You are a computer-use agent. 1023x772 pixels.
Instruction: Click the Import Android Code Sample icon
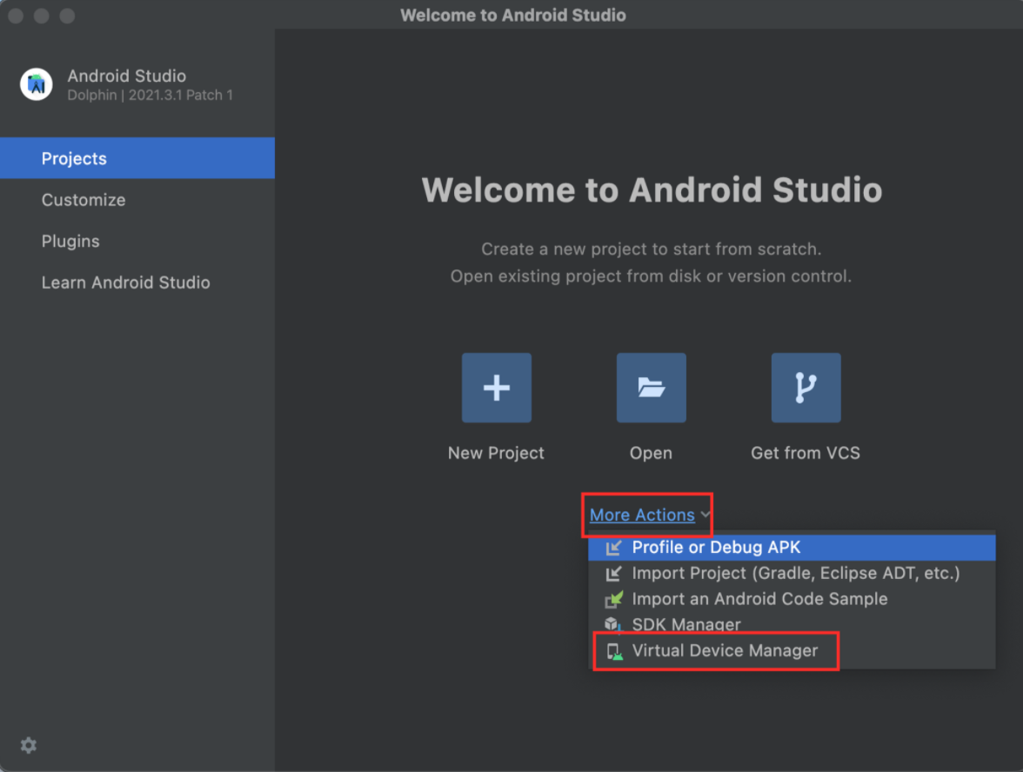pyautogui.click(x=613, y=599)
